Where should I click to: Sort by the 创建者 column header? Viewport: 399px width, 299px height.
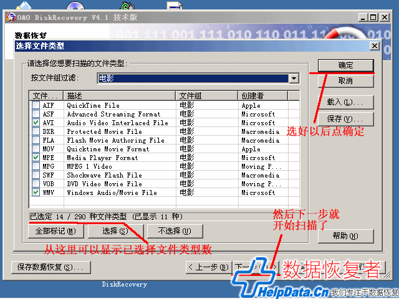(x=263, y=96)
